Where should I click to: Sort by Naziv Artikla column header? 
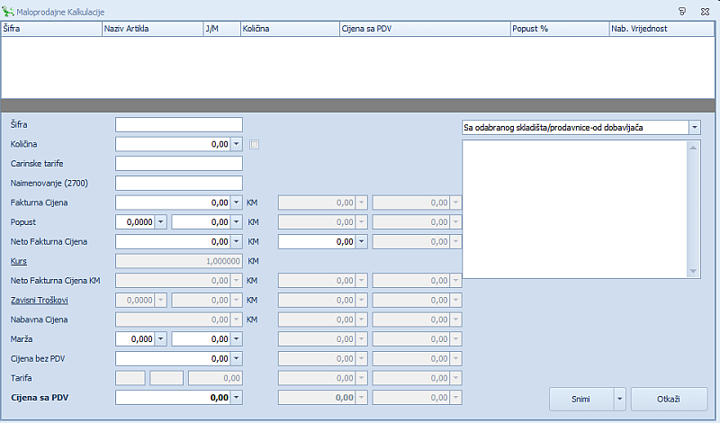click(x=152, y=29)
